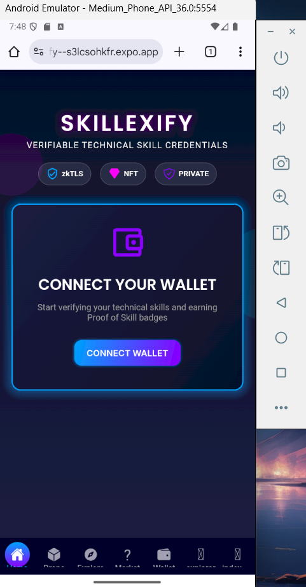Take emulator screenshot with camera icon
306x587 pixels.
pyautogui.click(x=281, y=163)
